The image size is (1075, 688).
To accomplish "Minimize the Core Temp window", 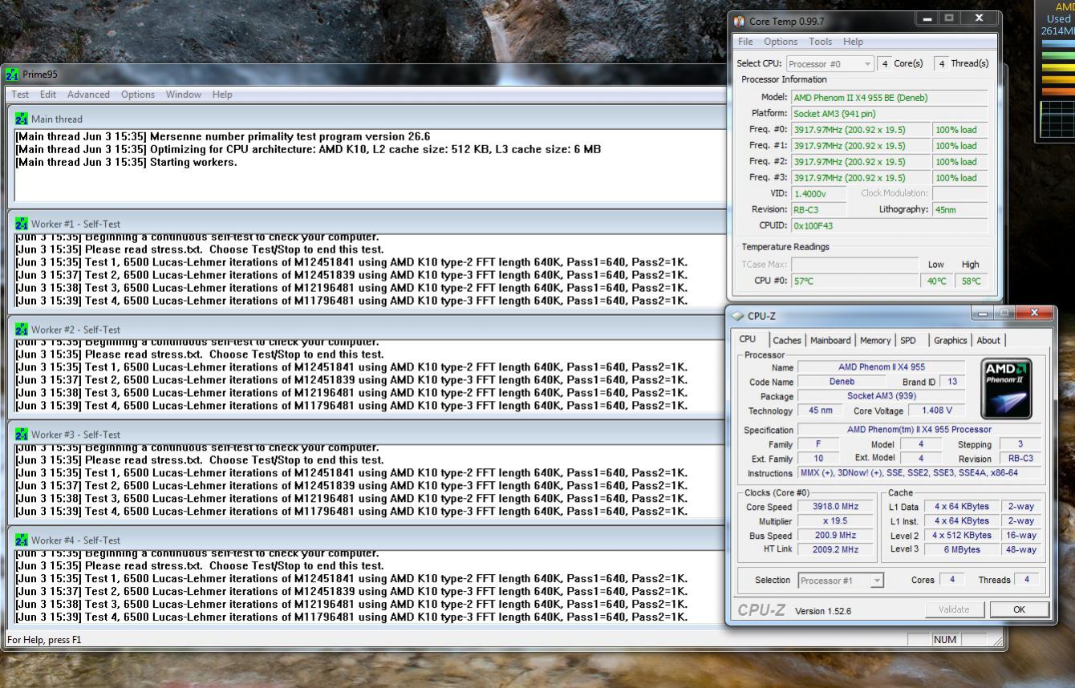I will [927, 18].
